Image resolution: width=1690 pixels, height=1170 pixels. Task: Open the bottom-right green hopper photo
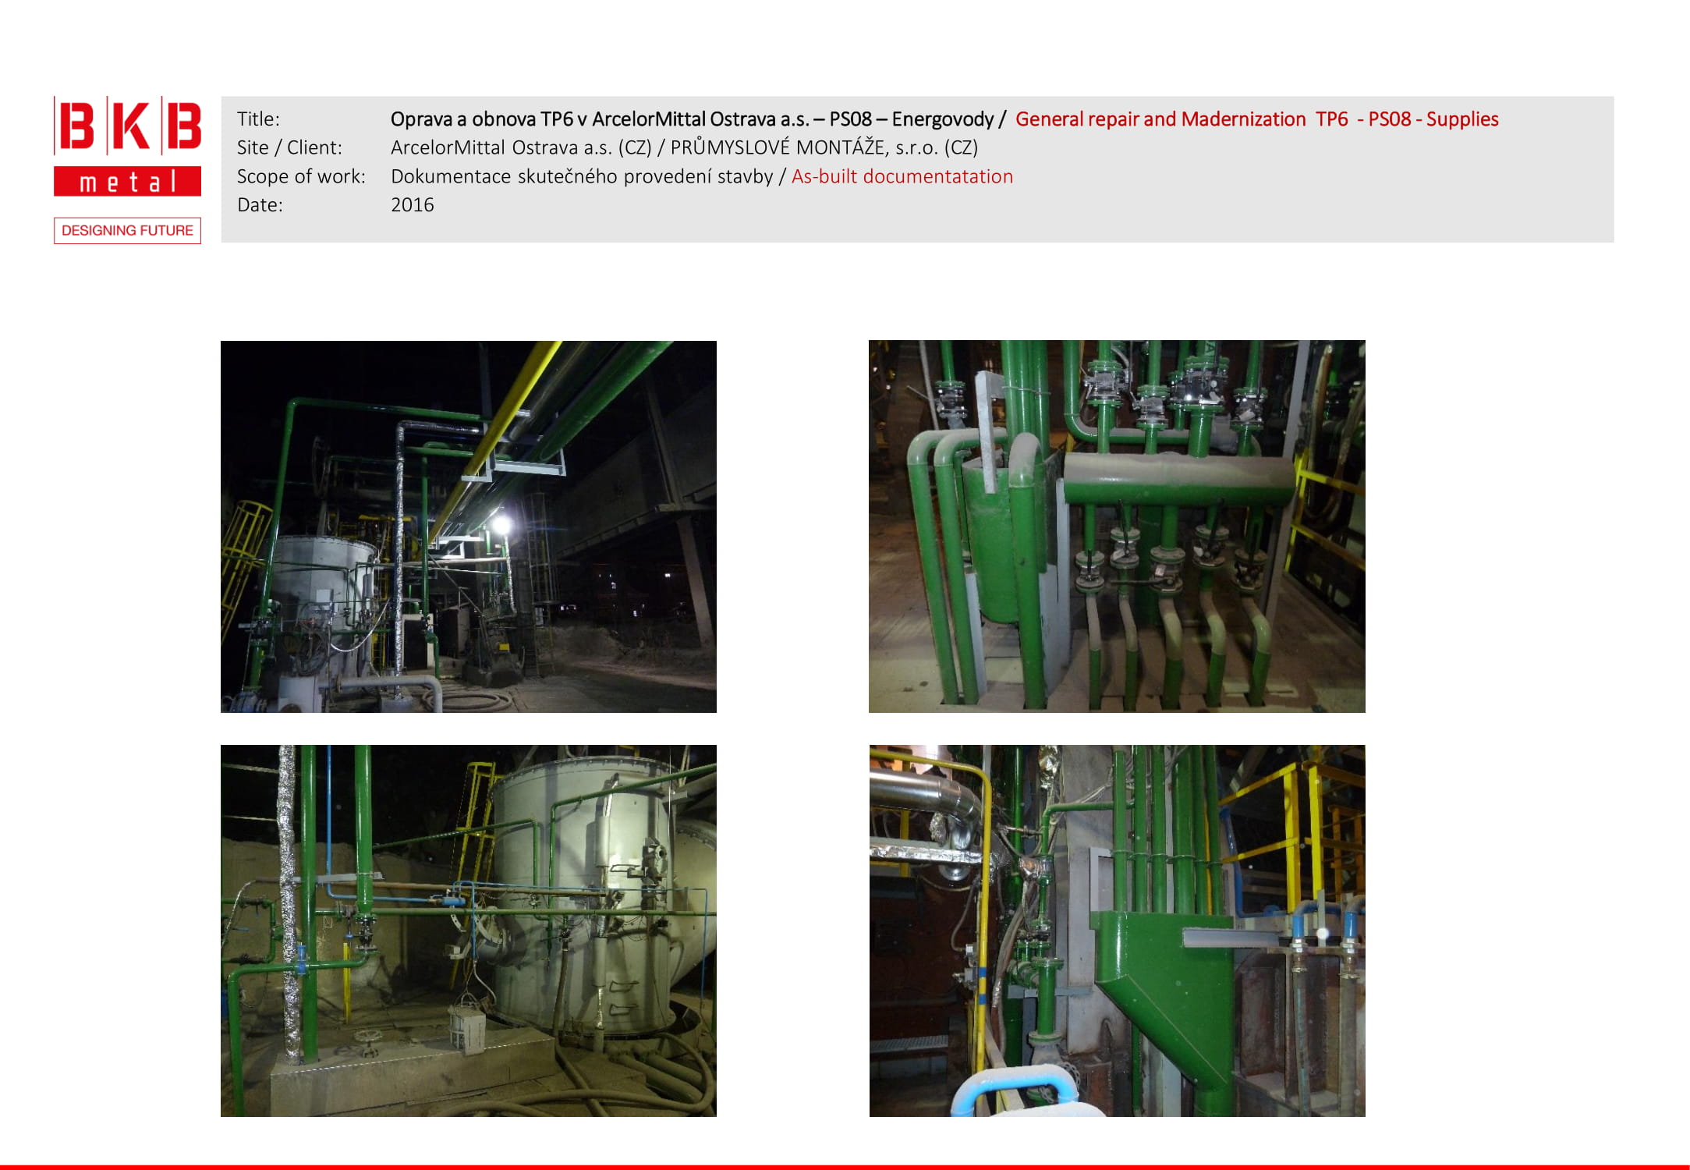[x=1117, y=931]
